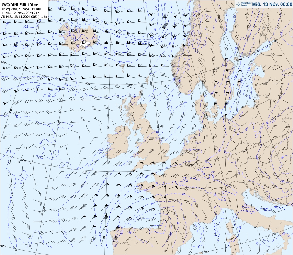Screen dimensions: 293x255
Task: Click the "UWC/DINI EUR 10km:" title text
Action: (x=19, y=5)
